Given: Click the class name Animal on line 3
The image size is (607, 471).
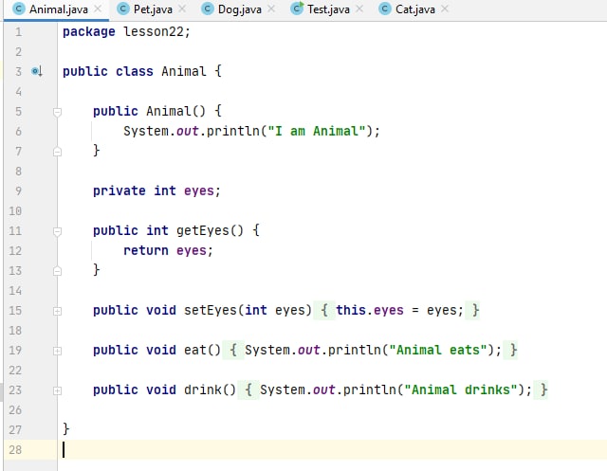Looking at the screenshot, I should [183, 71].
